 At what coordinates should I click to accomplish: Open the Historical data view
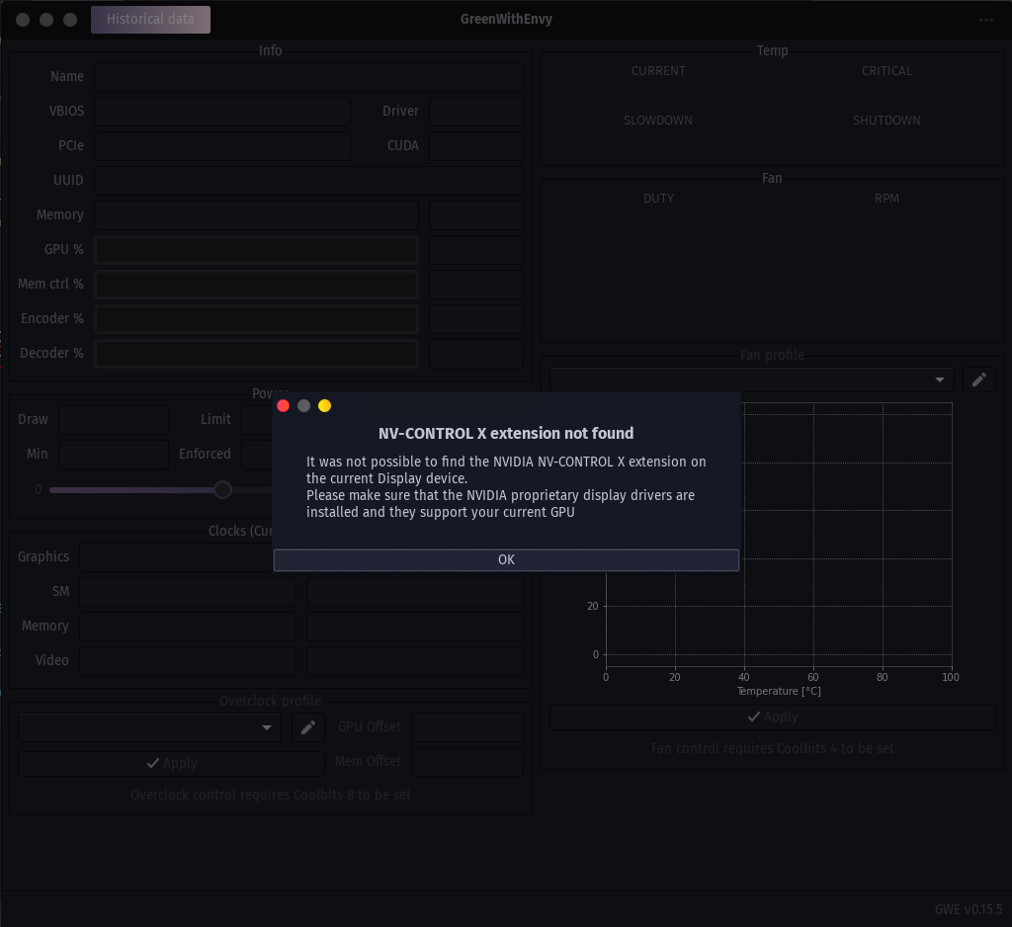pyautogui.click(x=150, y=20)
